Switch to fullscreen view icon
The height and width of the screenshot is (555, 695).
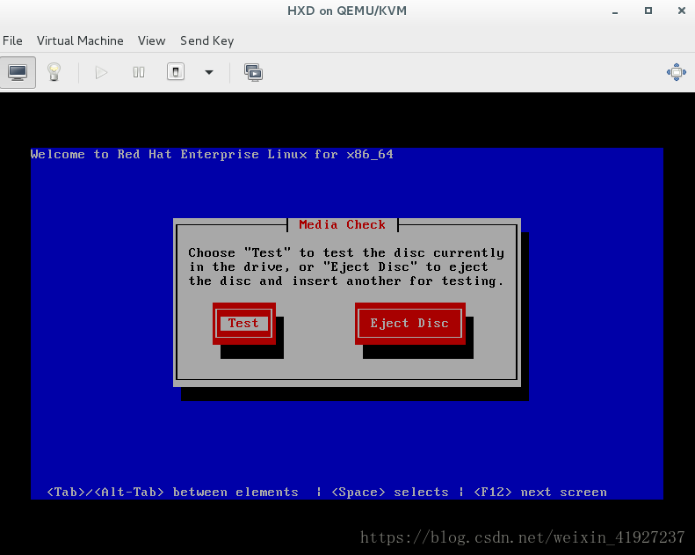tap(676, 72)
